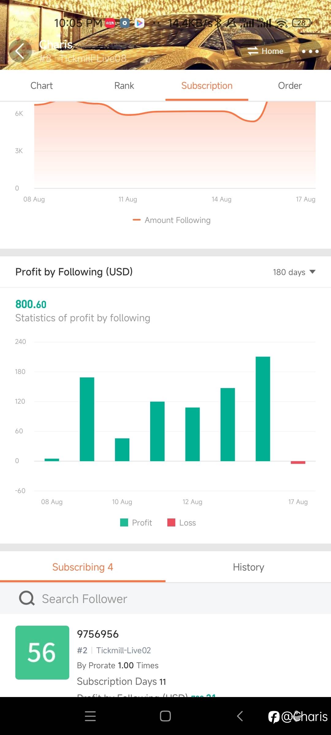This screenshot has height=735, width=331.
Task: Tap the search magnifier icon
Action: [x=27, y=598]
